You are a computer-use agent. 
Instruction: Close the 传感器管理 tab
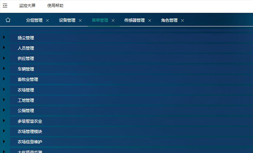(150, 21)
